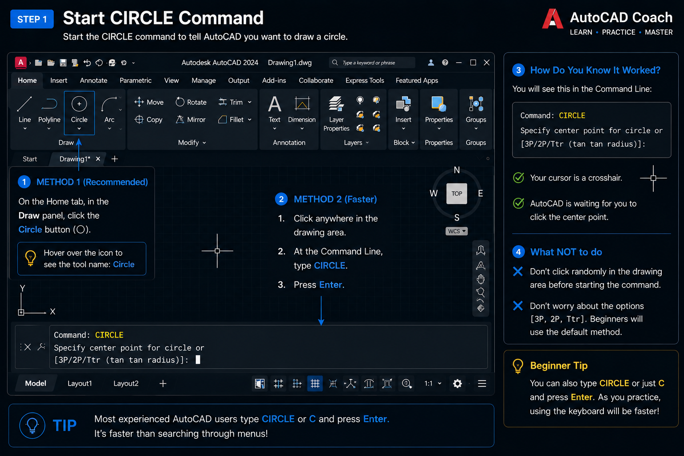Open Layer Properties
684x456 pixels.
point(336,114)
